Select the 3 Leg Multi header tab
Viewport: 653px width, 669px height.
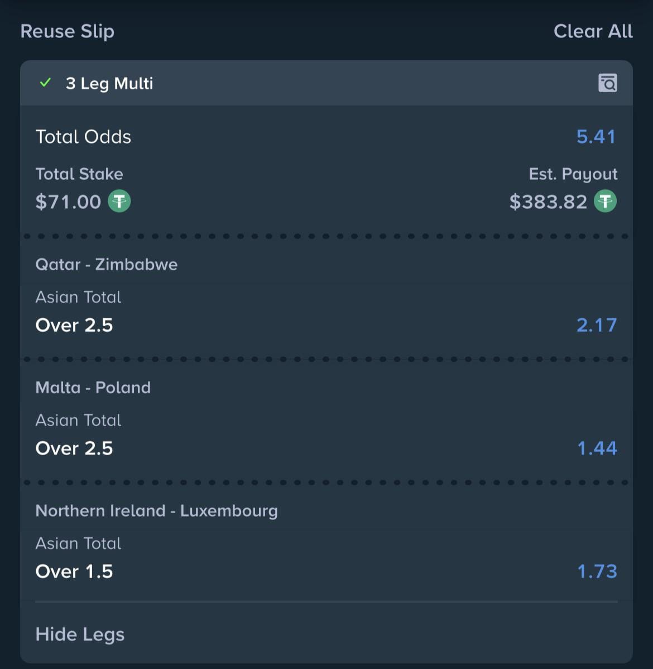[x=109, y=83]
